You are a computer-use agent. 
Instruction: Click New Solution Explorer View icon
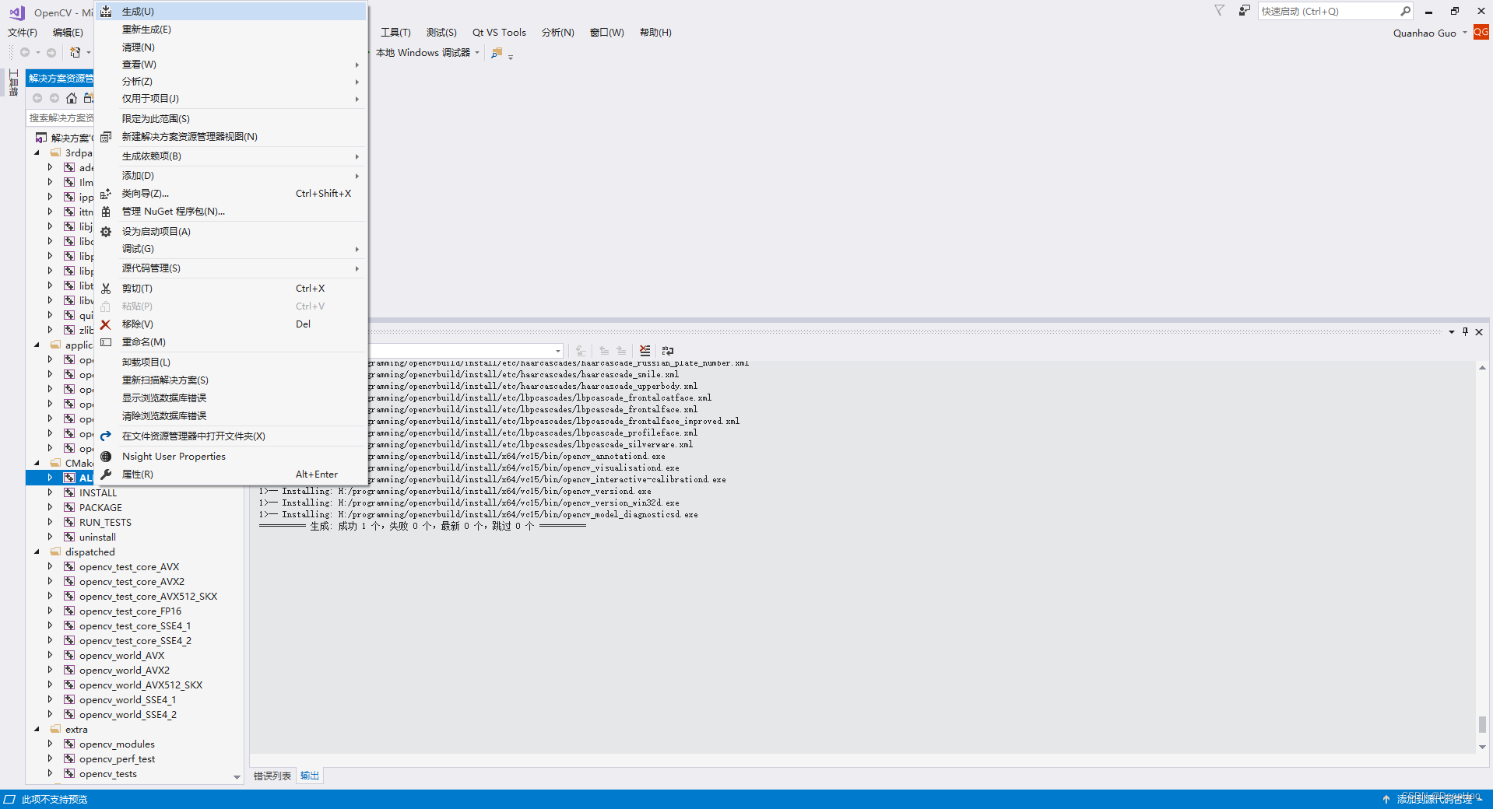(x=106, y=137)
